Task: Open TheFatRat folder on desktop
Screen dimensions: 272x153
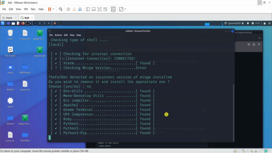Action: [25, 137]
